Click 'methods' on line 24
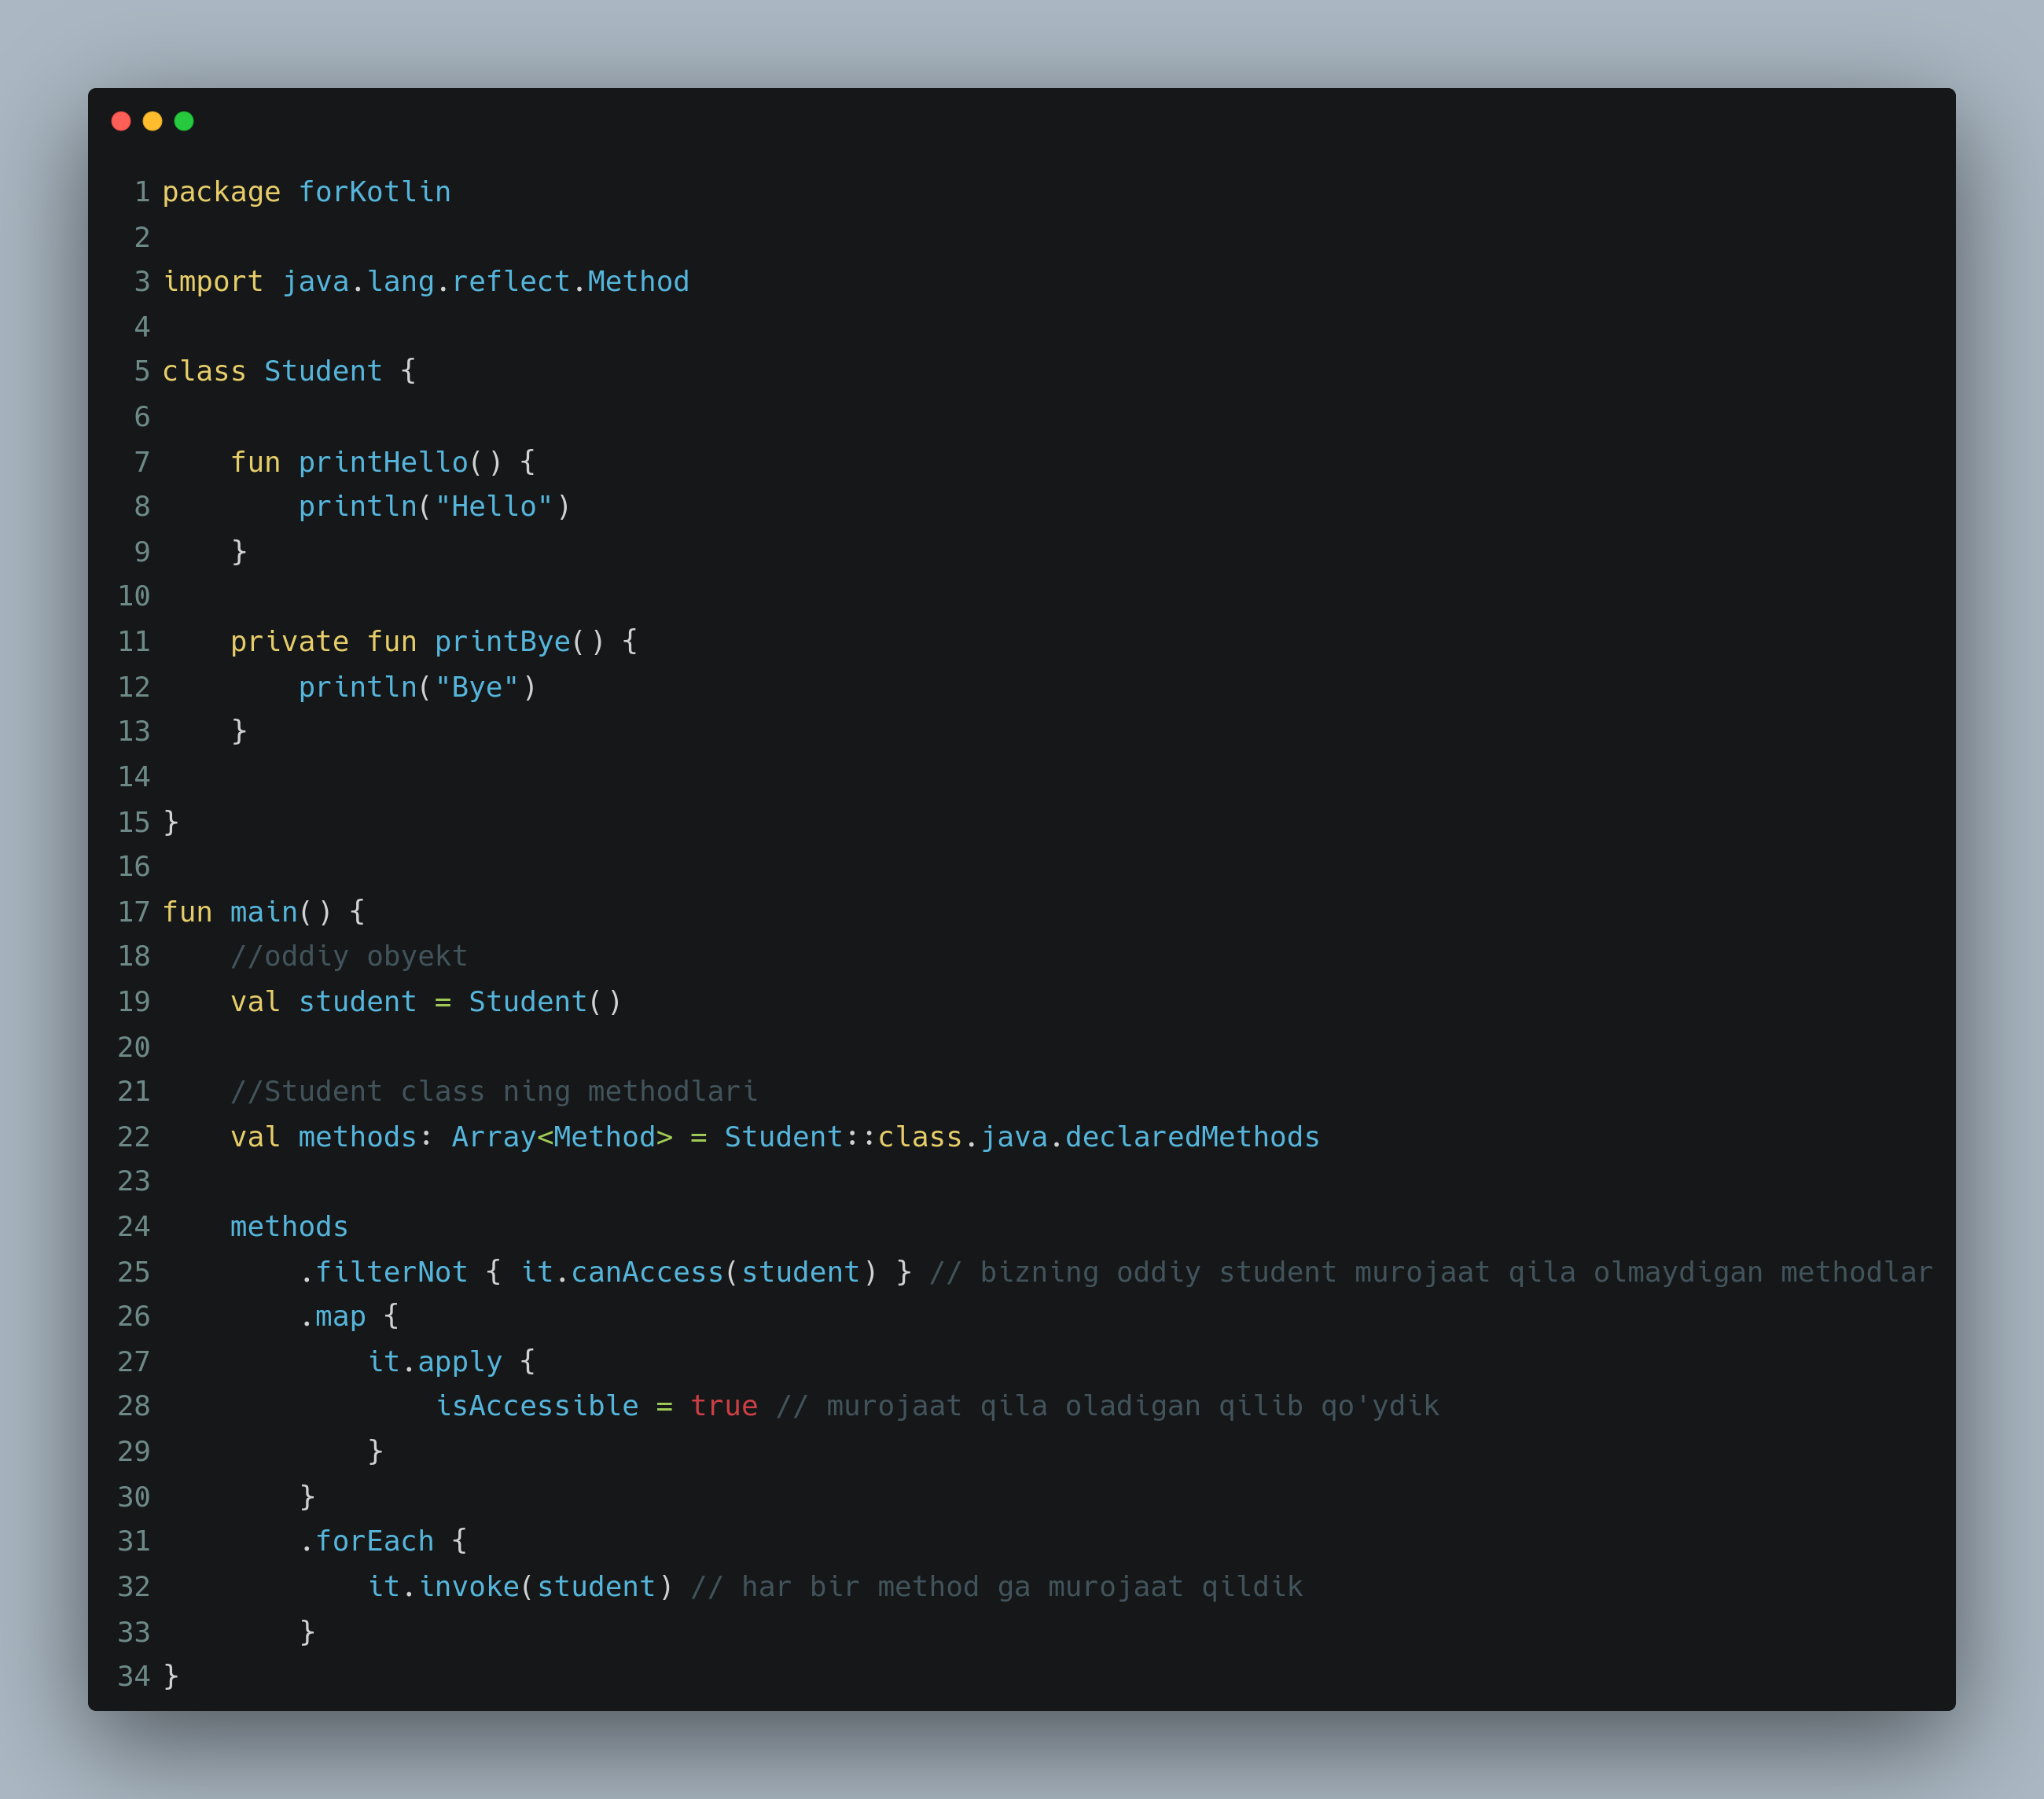The height and width of the screenshot is (1799, 2044). coord(289,1227)
